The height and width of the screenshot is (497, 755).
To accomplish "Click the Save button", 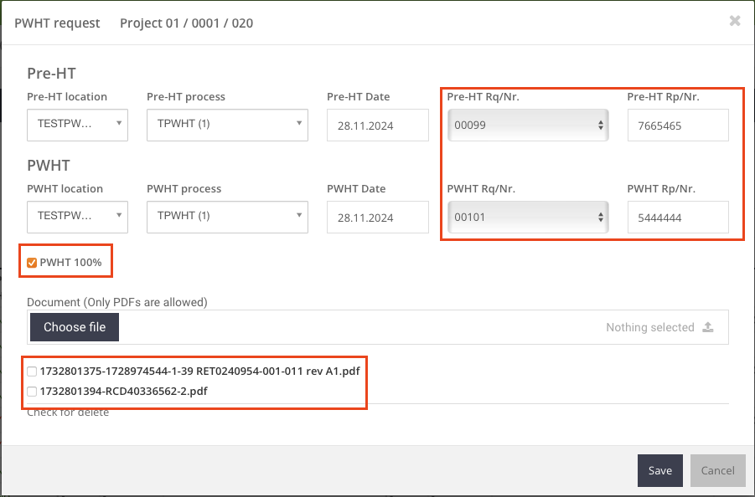I will click(x=659, y=470).
